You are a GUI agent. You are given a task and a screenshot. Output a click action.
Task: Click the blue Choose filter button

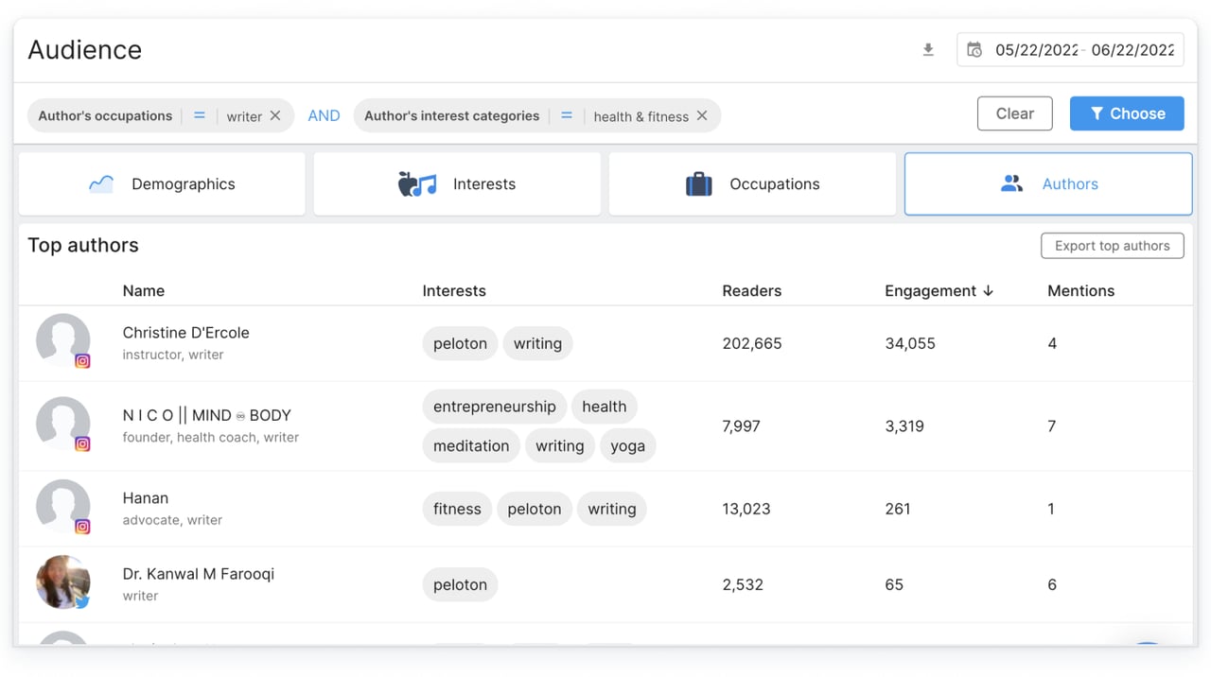pyautogui.click(x=1127, y=113)
